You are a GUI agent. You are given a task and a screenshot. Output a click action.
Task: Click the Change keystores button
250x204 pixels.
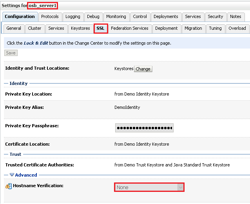tap(143, 69)
